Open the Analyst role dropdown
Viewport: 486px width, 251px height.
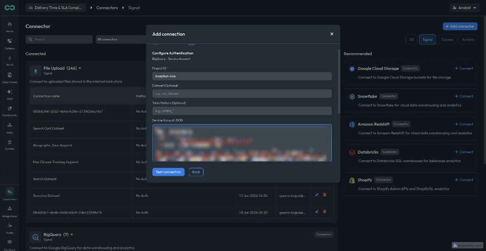pyautogui.click(x=464, y=8)
